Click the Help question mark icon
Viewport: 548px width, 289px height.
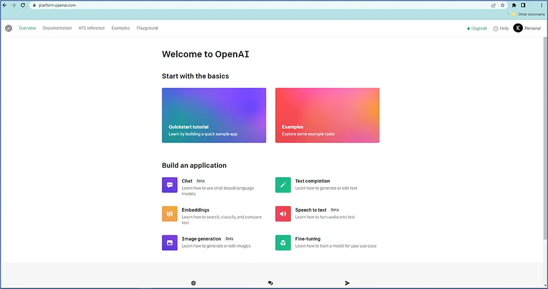point(495,29)
